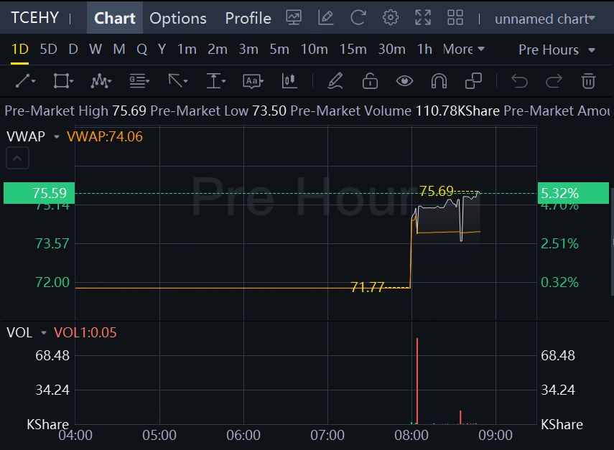
Task: Select the 5D timeframe
Action: 49,50
